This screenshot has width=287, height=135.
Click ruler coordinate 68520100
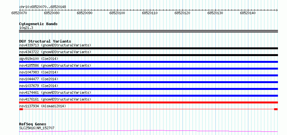pos(117,13)
